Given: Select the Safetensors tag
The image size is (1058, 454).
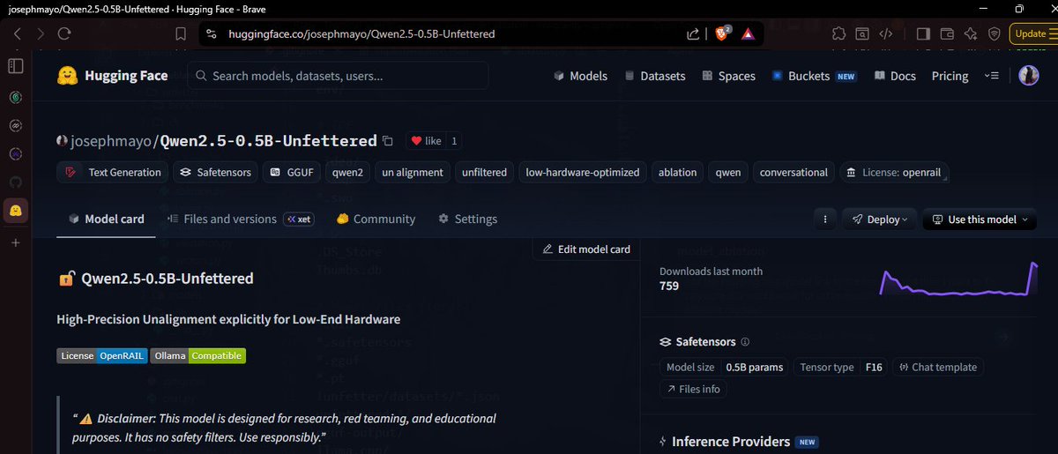Looking at the screenshot, I should click(x=215, y=172).
